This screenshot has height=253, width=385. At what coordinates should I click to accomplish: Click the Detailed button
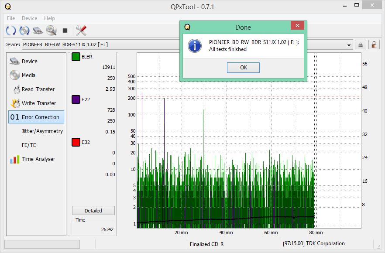(93, 211)
